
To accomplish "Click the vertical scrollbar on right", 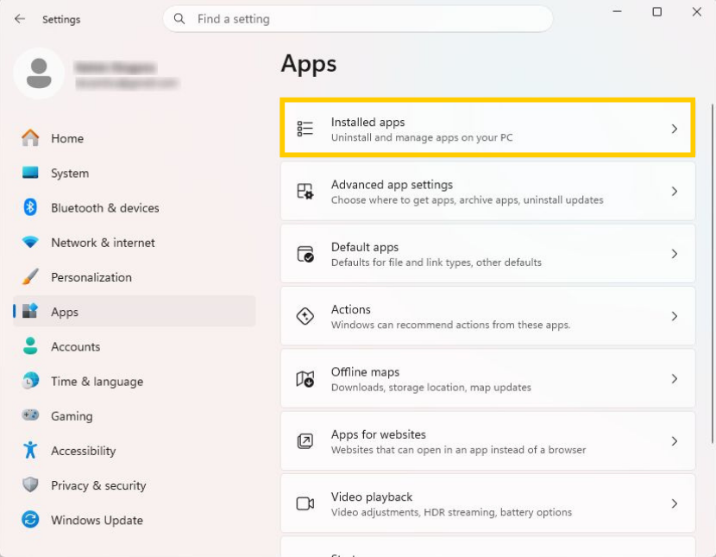I will (x=712, y=274).
